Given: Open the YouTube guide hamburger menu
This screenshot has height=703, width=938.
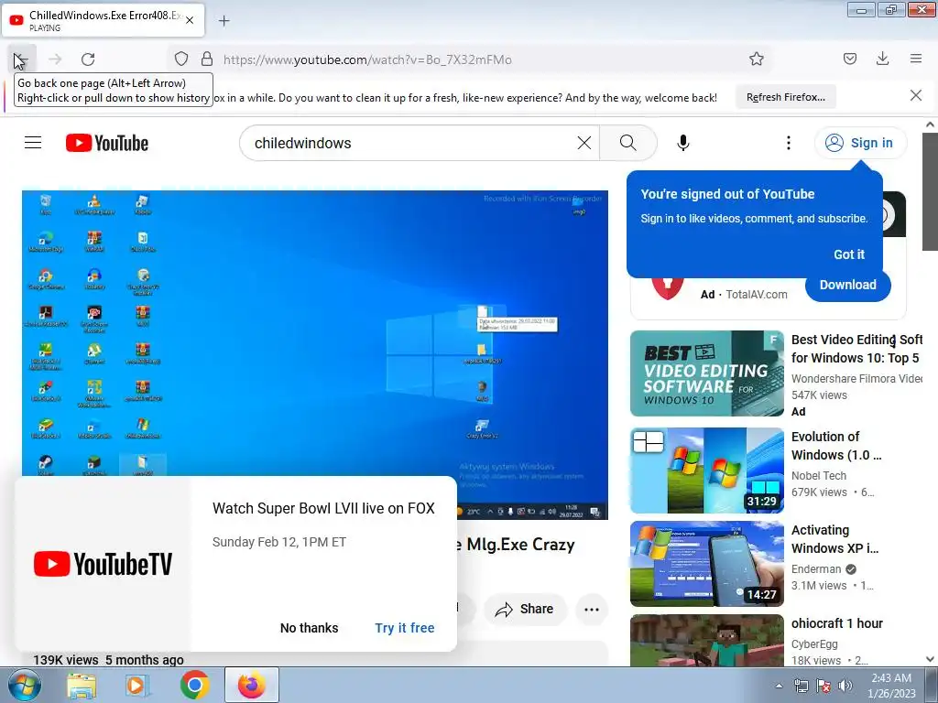Looking at the screenshot, I should [x=33, y=143].
